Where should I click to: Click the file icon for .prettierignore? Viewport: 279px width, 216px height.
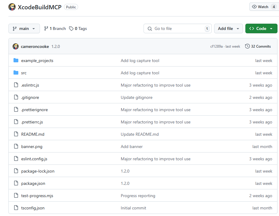pyautogui.click(x=16, y=110)
